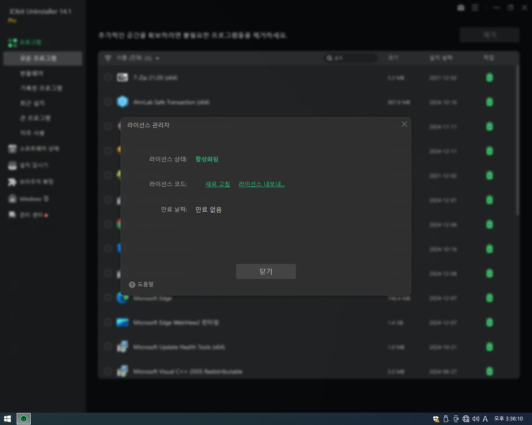Open the 도움말 help link
This screenshot has width=532, height=425.
145,284
